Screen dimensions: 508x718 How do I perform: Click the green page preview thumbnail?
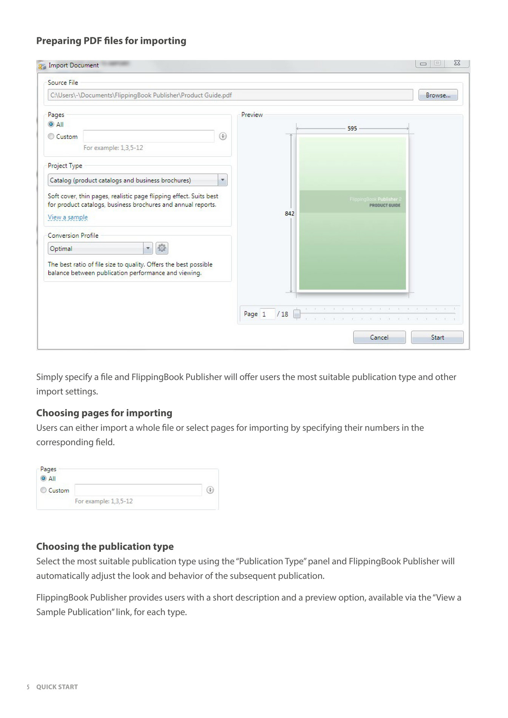[x=352, y=213]
